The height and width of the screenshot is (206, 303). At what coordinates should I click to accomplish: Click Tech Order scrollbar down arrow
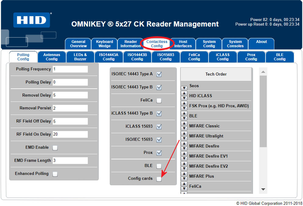tap(263, 189)
